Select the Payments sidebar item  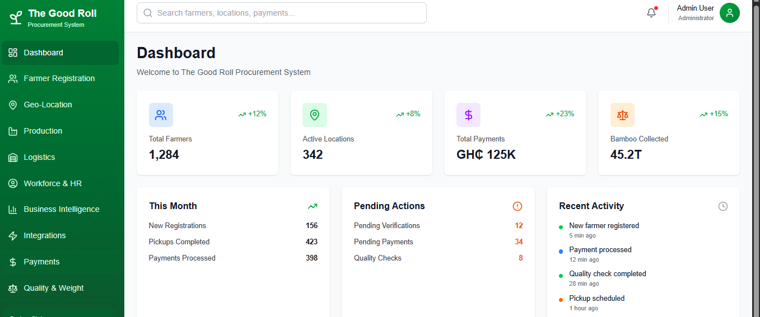point(41,262)
